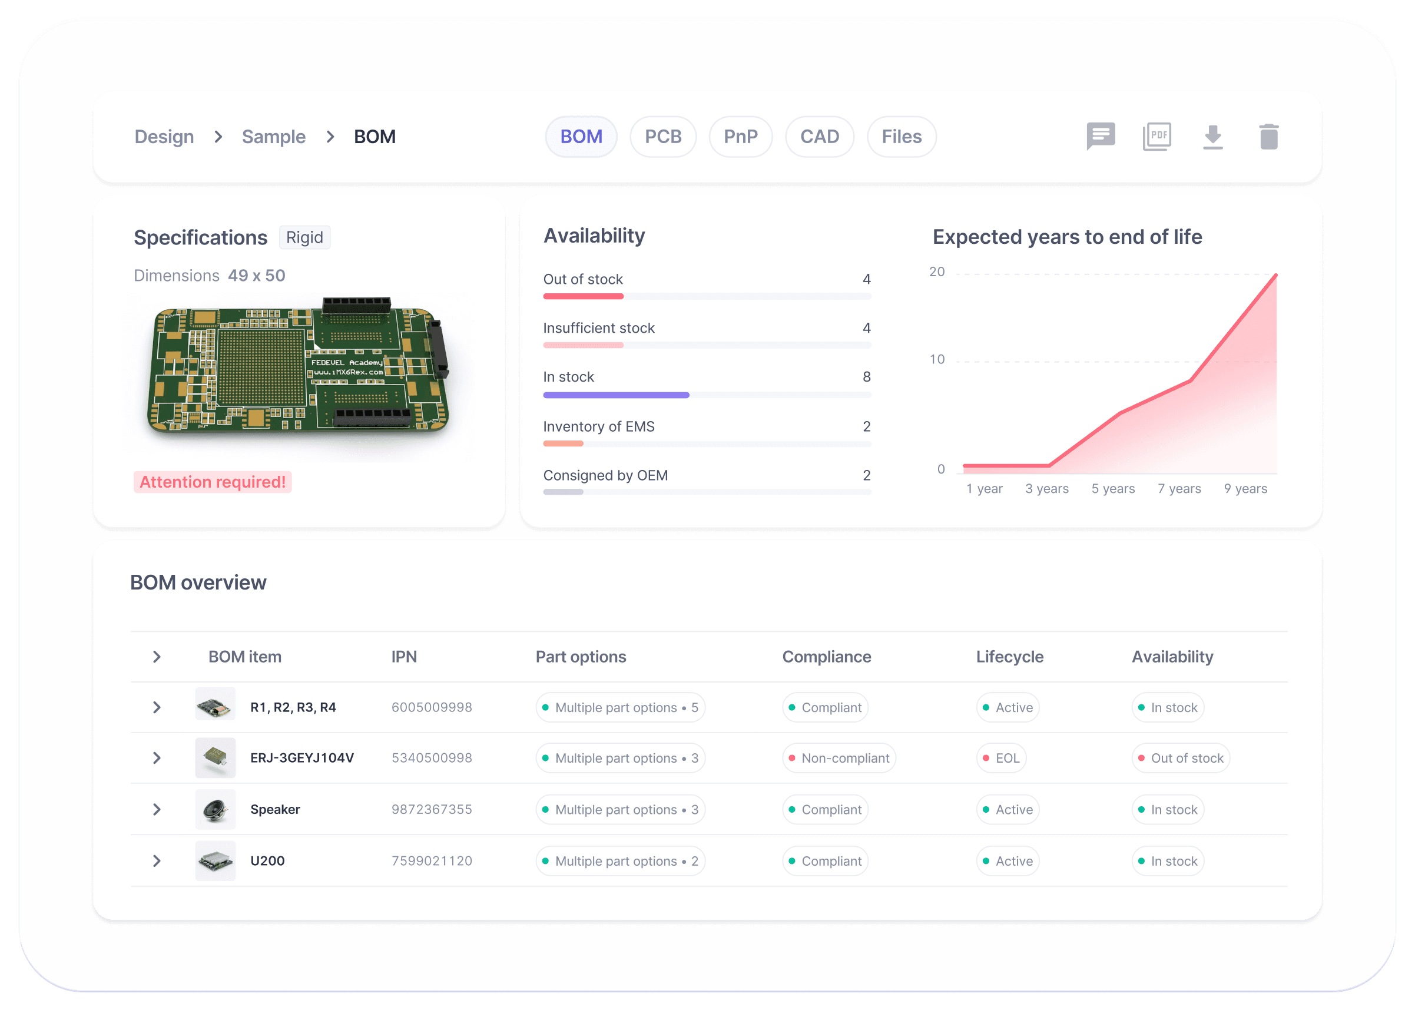The width and height of the screenshot is (1415, 1010).
Task: Click the ERJ-3GEYJ104V part image
Action: (215, 757)
